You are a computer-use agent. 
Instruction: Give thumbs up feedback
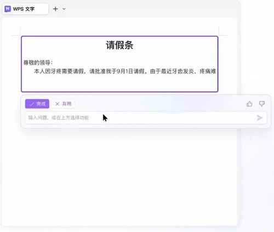tap(249, 104)
